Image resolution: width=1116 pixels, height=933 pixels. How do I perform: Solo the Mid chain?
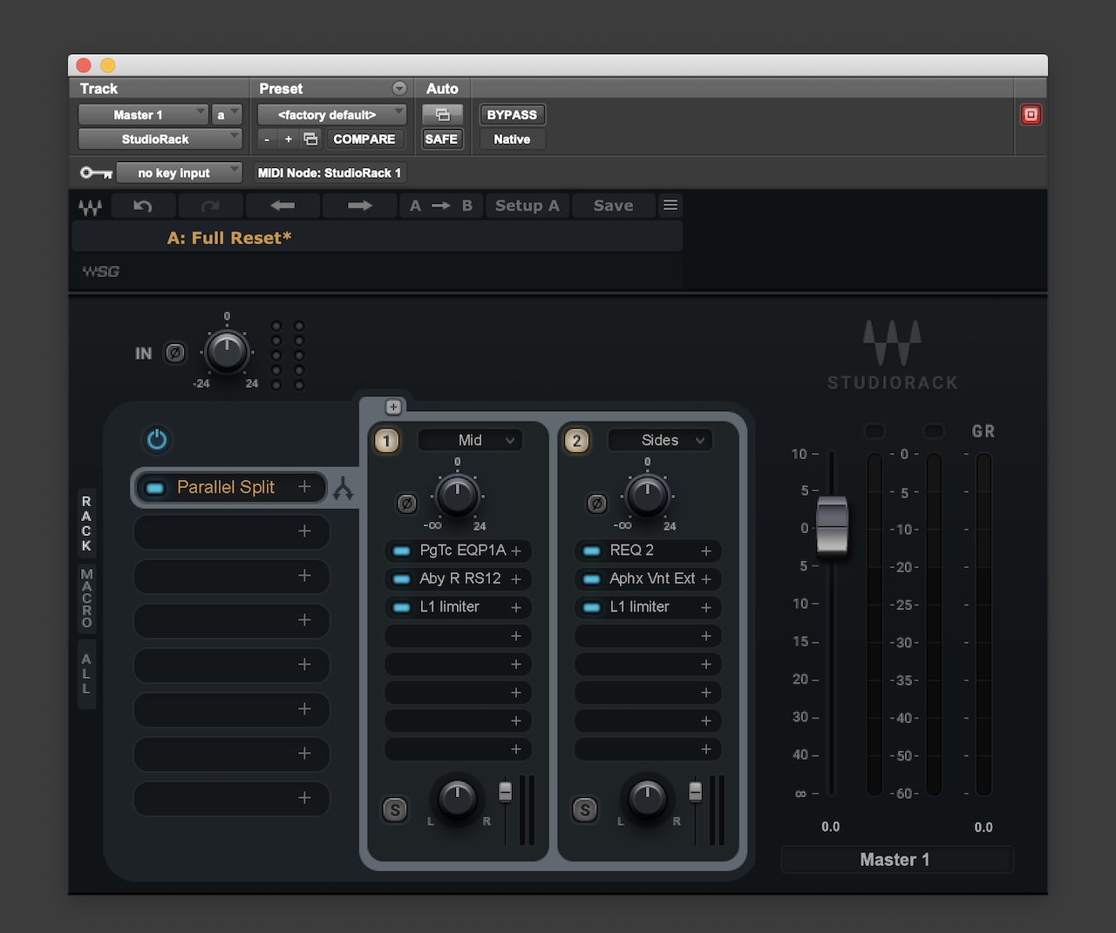(x=395, y=810)
